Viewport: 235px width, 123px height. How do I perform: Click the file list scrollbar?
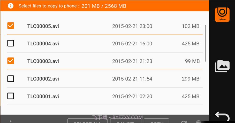click(x=205, y=43)
